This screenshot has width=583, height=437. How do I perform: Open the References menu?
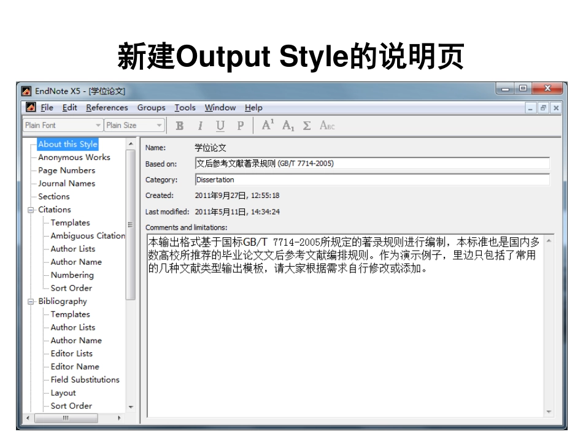click(107, 107)
